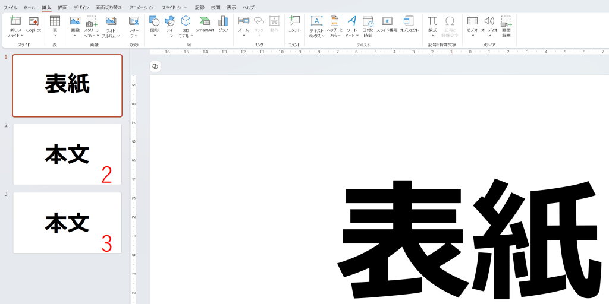Select slide 3 thumbnail in the panel
609x304 pixels.
pos(67,223)
